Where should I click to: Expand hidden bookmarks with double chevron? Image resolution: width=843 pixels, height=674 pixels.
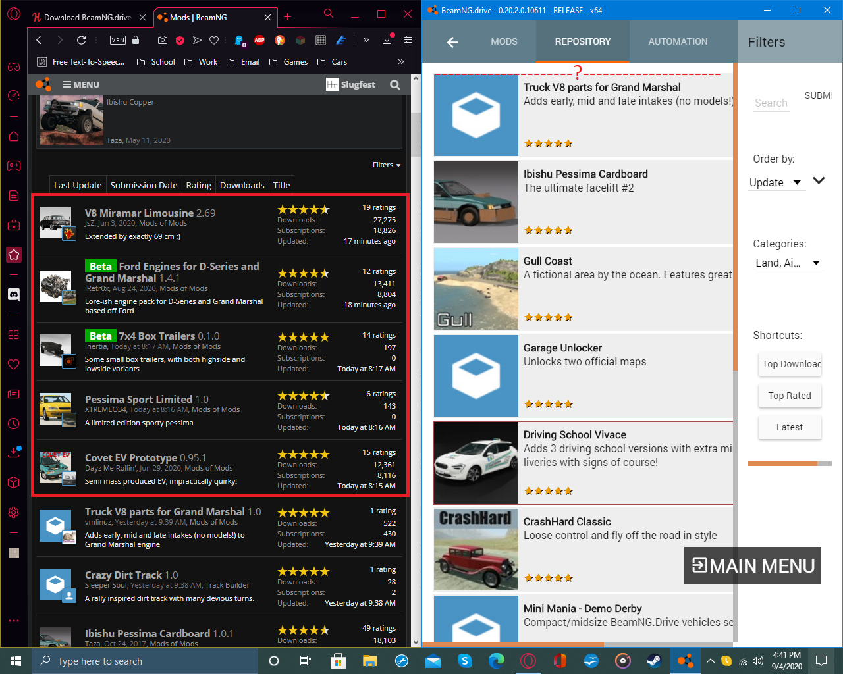pyautogui.click(x=401, y=62)
